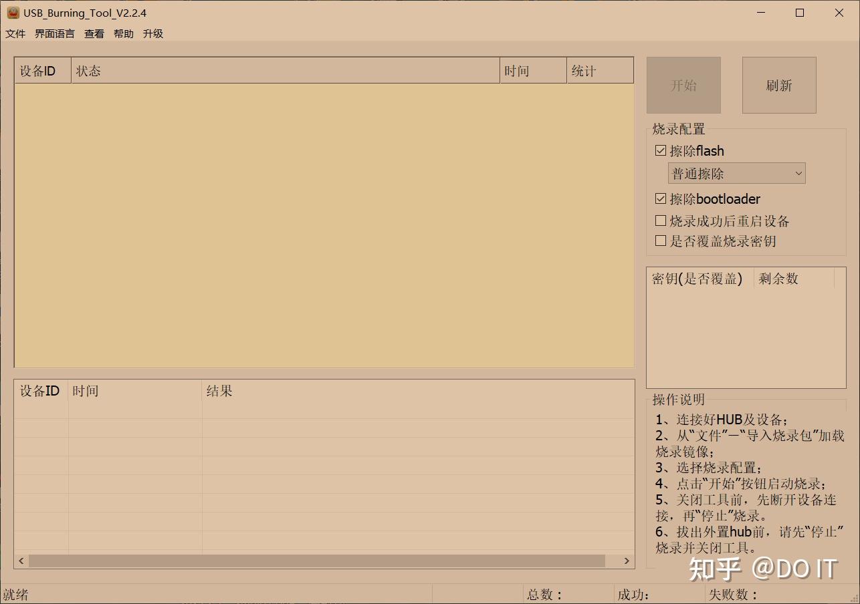This screenshot has height=604, width=860.
Task: Click the right arrow of the horizontal scrollbar
Action: tap(627, 561)
